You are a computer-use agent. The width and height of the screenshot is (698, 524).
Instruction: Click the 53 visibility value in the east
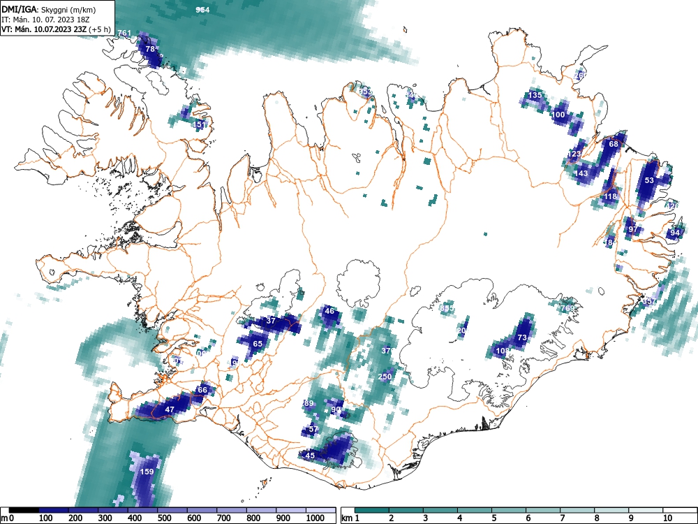pos(649,180)
